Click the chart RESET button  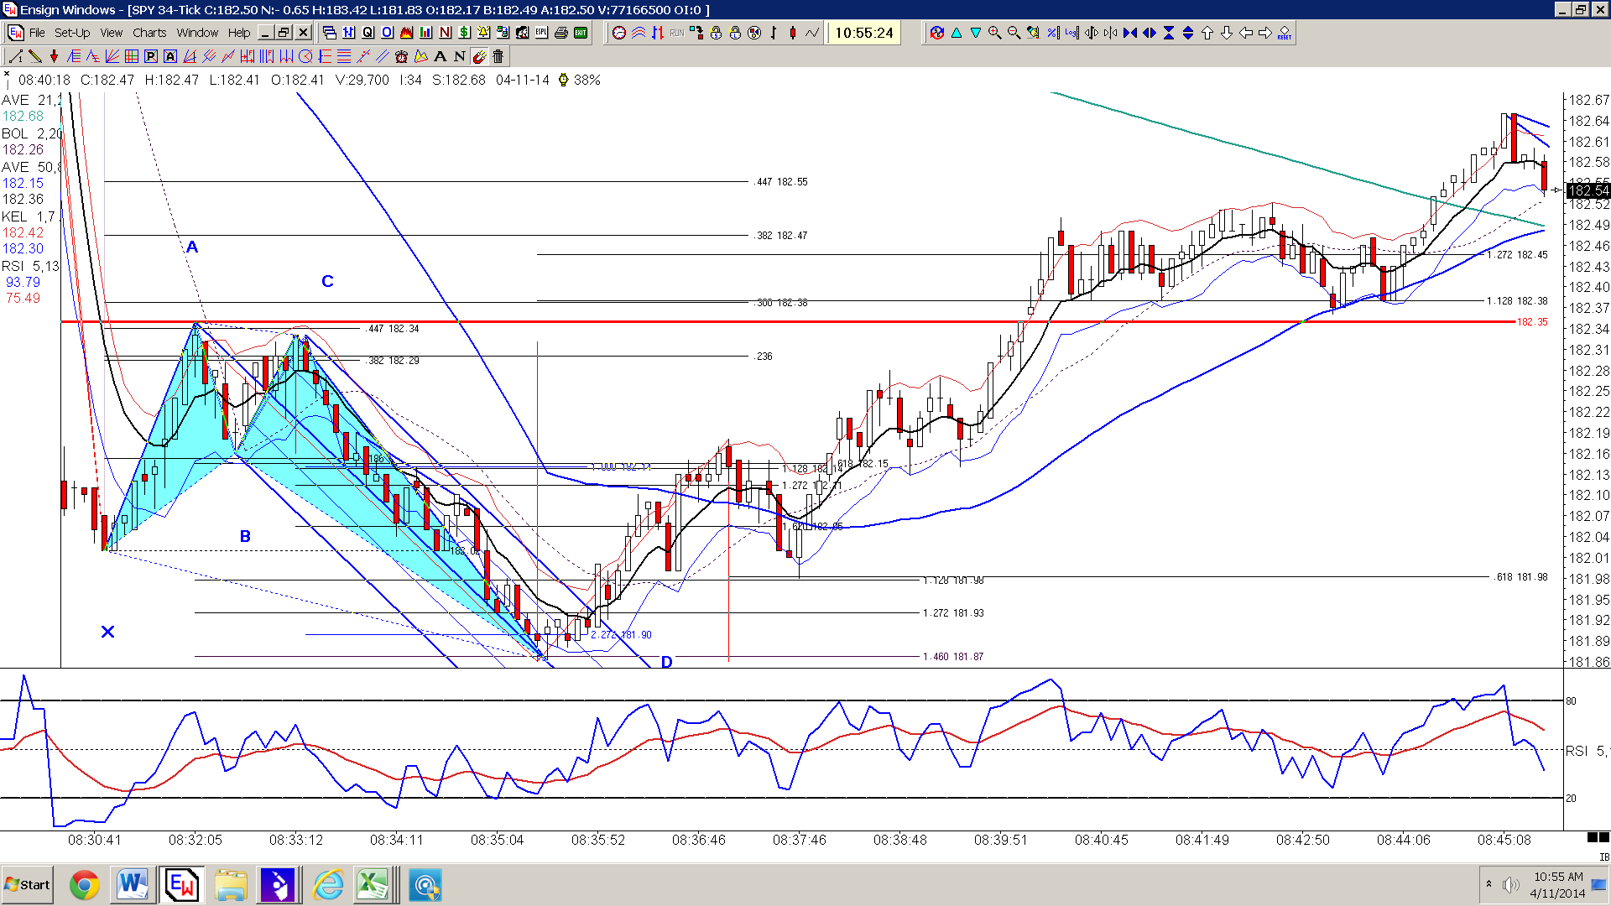click(1284, 33)
